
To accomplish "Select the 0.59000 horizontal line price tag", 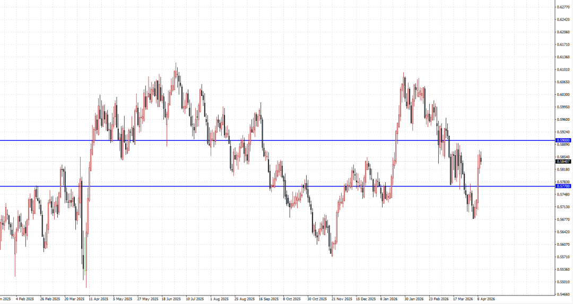I will [x=563, y=140].
